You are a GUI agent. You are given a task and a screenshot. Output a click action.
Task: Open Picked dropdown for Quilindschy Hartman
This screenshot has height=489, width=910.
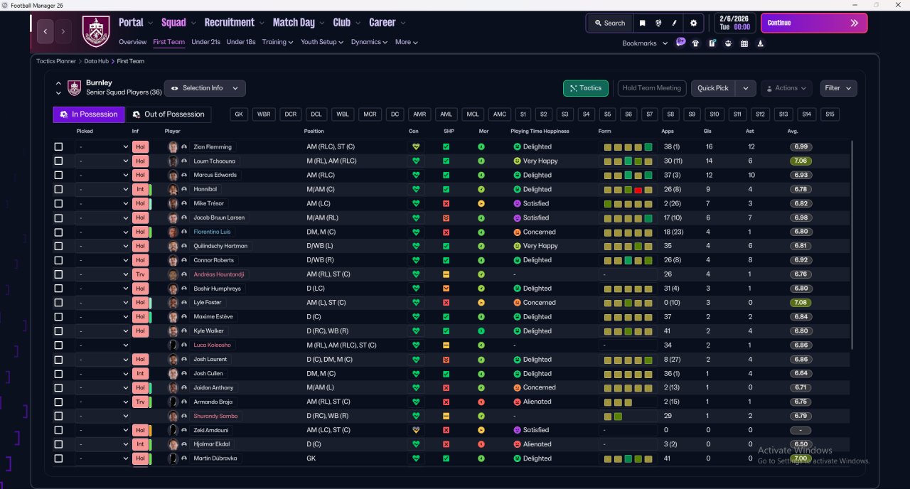(x=103, y=246)
